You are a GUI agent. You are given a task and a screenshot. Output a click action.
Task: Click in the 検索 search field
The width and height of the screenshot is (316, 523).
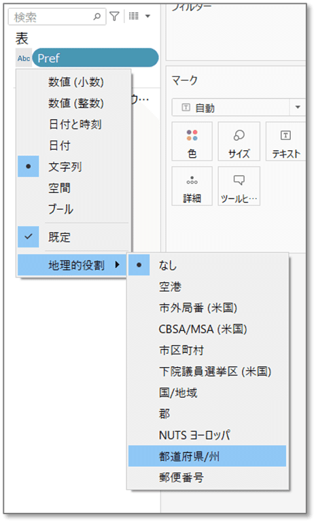(56, 16)
